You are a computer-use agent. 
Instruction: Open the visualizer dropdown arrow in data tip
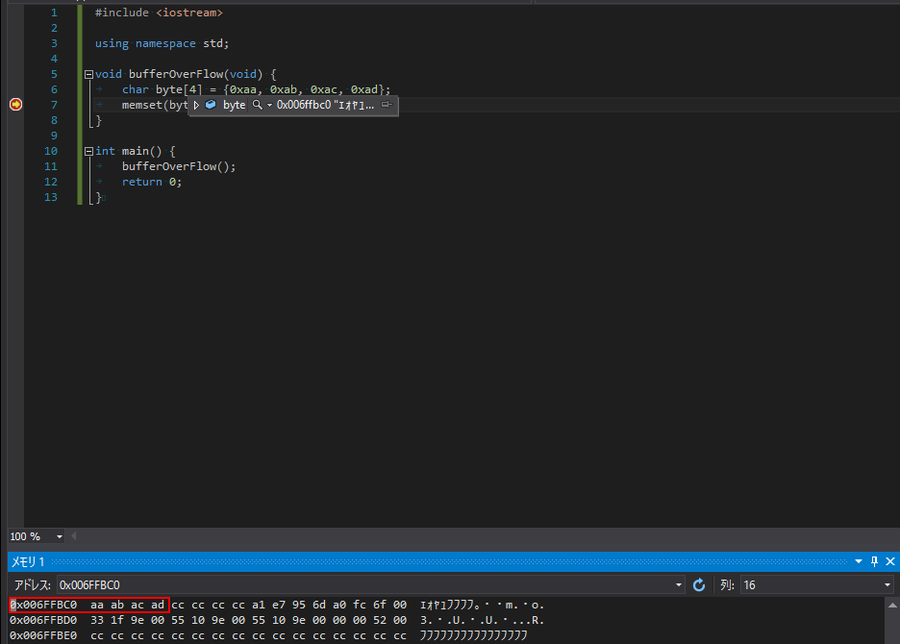point(269,105)
